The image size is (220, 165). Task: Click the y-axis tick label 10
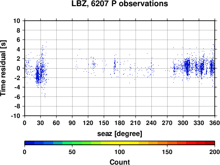coord(17,21)
